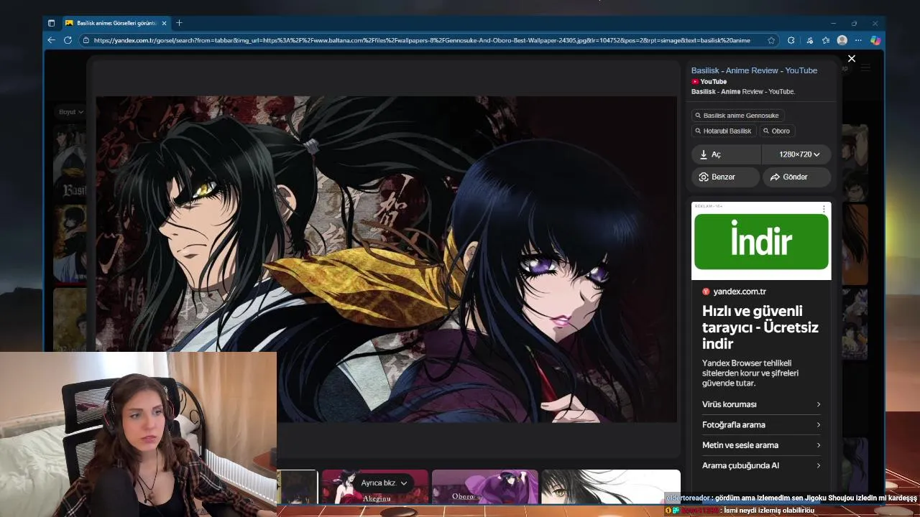This screenshot has height=517, width=920.
Task: Open the favorites list icon
Action: pos(826,40)
